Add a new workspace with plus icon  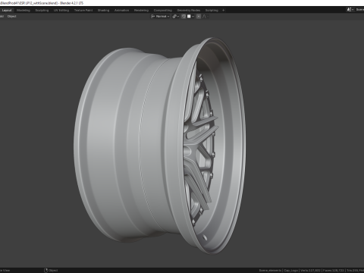[x=223, y=11]
